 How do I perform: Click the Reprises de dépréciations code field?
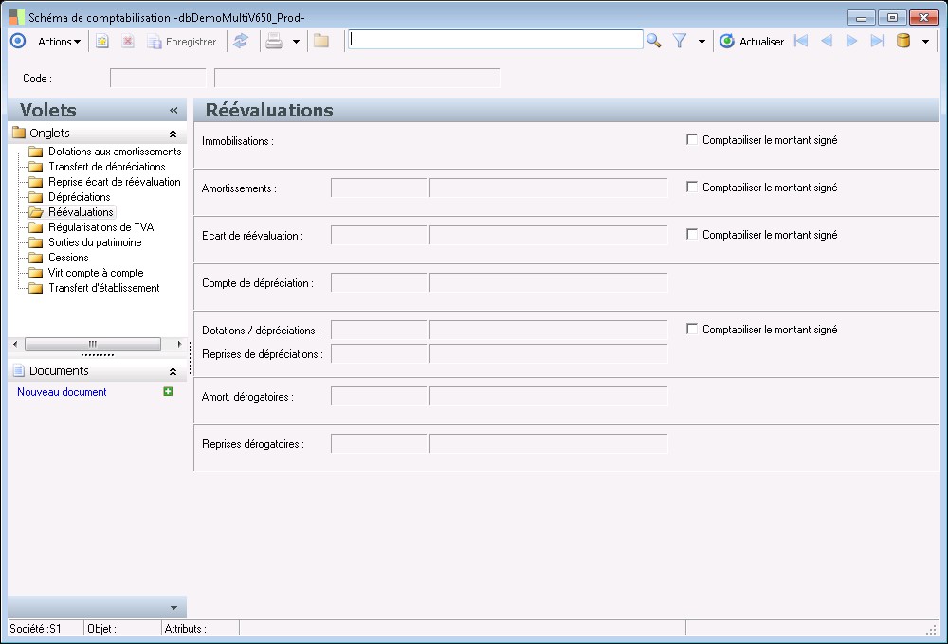tap(379, 353)
